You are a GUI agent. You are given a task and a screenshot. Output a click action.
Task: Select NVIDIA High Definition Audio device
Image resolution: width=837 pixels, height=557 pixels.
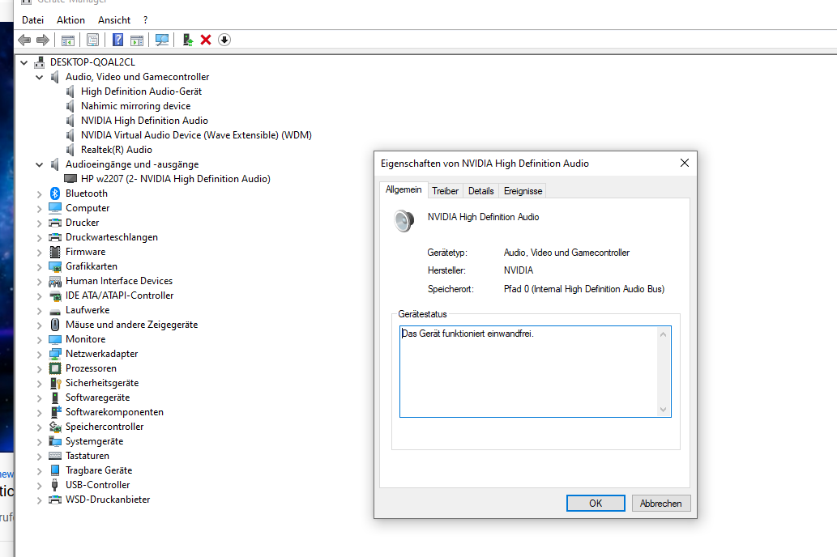tap(145, 121)
